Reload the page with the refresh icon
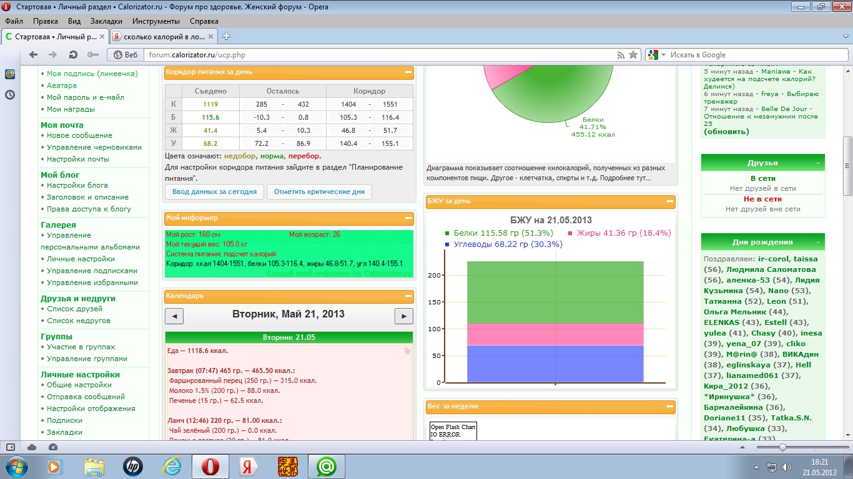The width and height of the screenshot is (853, 479). 73,55
